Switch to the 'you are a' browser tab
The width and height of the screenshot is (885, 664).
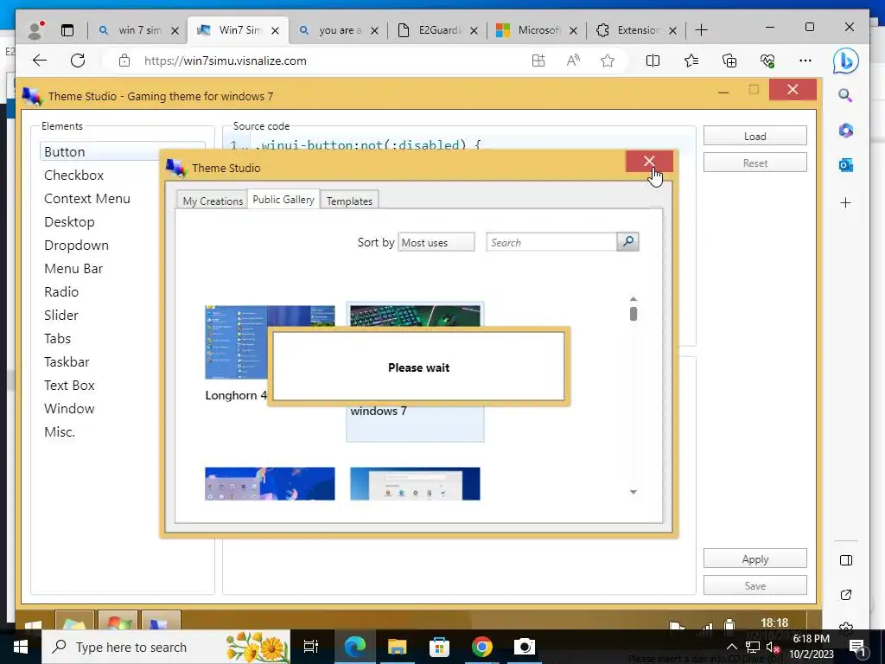340,30
